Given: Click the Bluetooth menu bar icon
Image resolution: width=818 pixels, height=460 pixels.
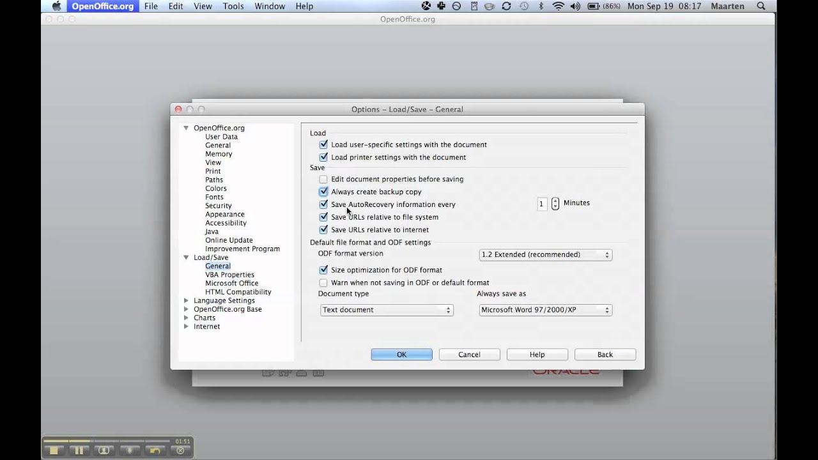Looking at the screenshot, I should coord(541,6).
